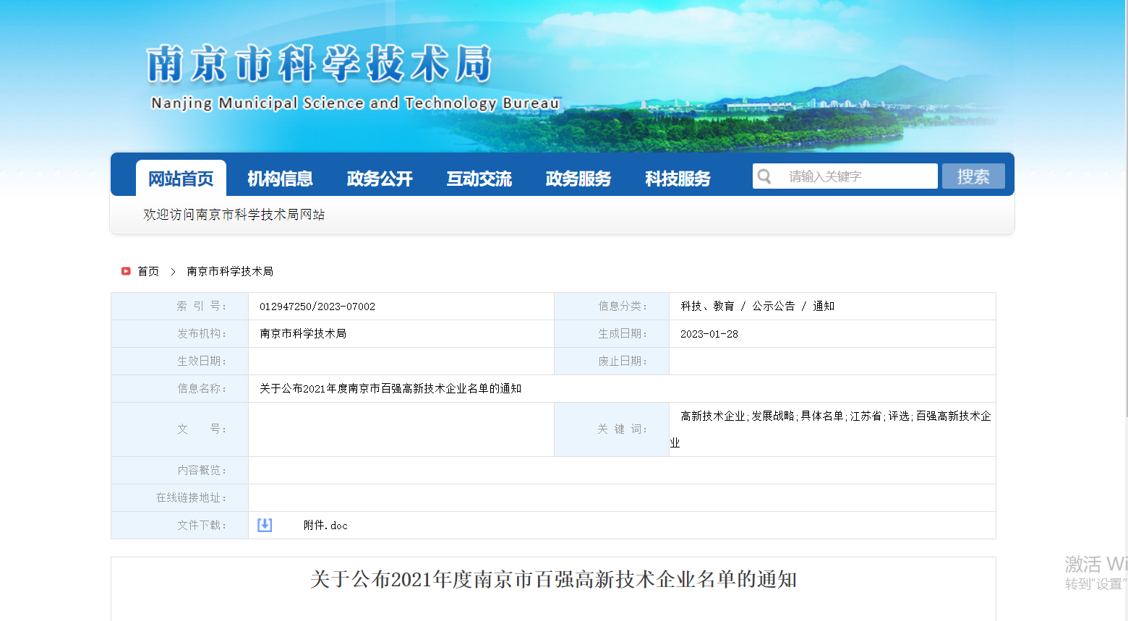Download the 附件.doc attachment link
Image resolution: width=1128 pixels, height=621 pixels.
[x=325, y=526]
